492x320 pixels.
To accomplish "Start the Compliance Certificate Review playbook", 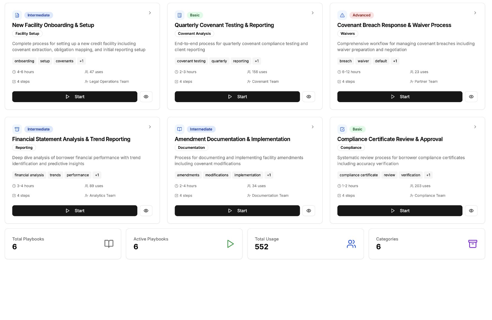I will pos(400,211).
